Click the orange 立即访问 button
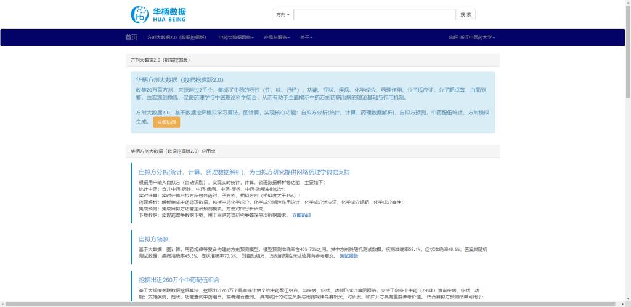 pos(166,122)
